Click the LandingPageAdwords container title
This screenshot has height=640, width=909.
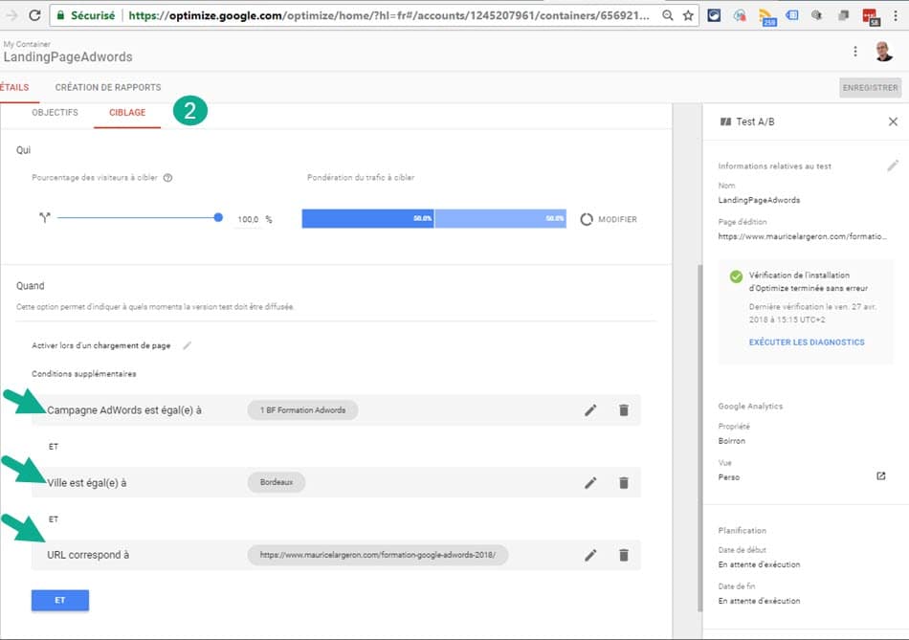[x=68, y=56]
